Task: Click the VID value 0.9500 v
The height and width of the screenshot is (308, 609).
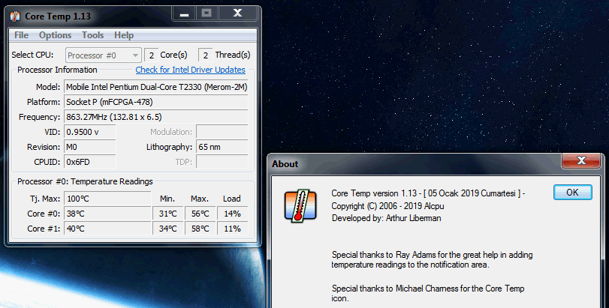Action: click(89, 132)
